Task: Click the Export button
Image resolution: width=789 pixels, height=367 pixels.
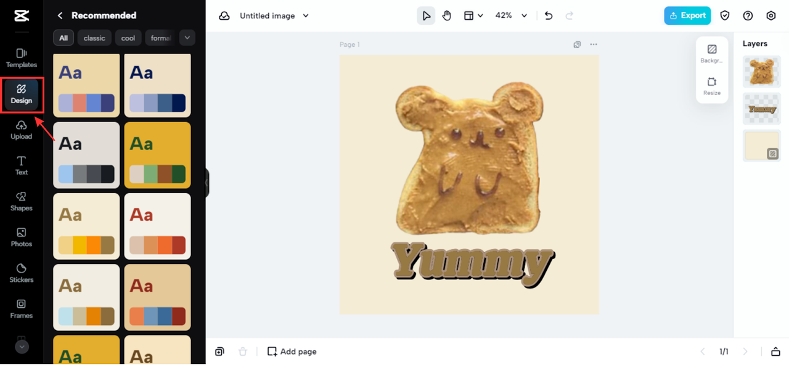Action: [x=687, y=15]
